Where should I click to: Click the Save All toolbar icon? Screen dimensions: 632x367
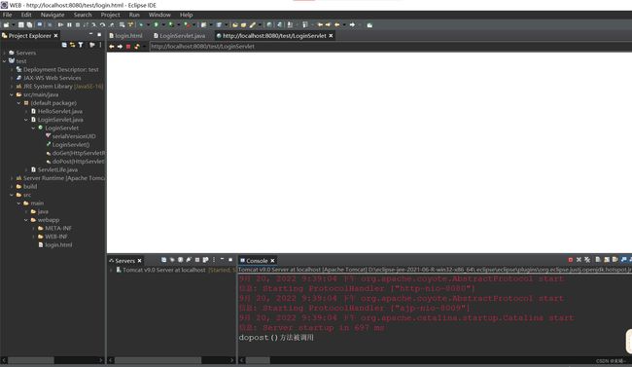click(x=29, y=24)
